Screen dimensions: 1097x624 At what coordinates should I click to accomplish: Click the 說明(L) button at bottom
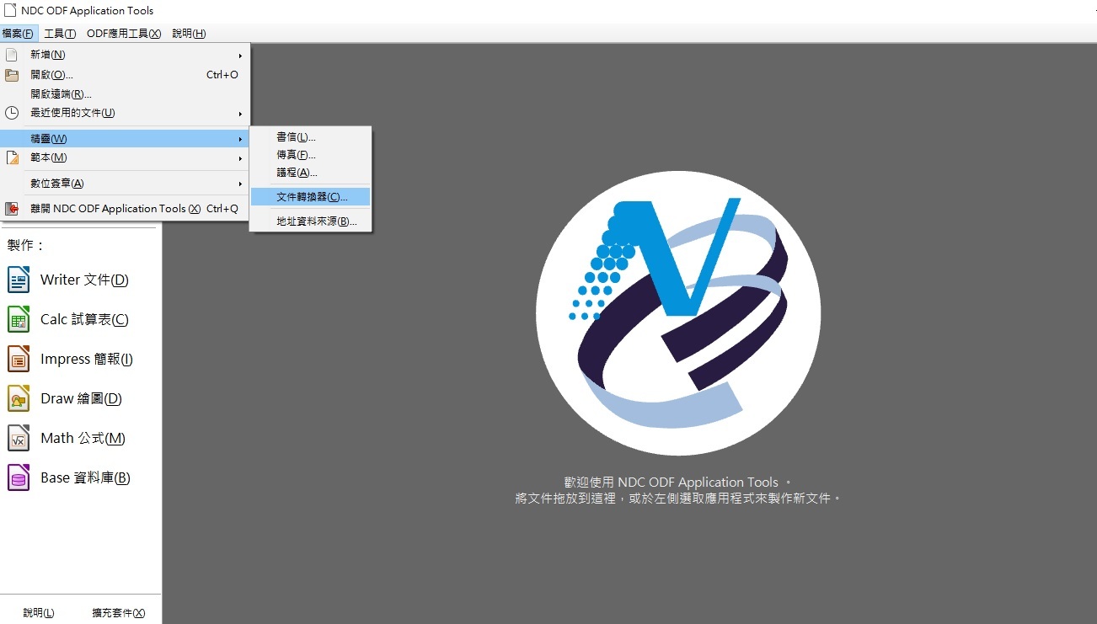point(39,613)
